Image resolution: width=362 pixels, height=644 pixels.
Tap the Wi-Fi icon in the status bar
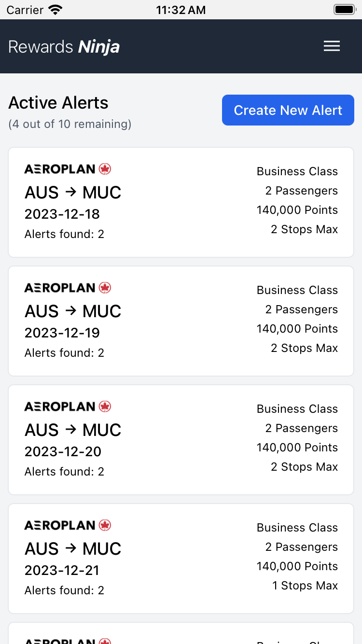(x=56, y=10)
